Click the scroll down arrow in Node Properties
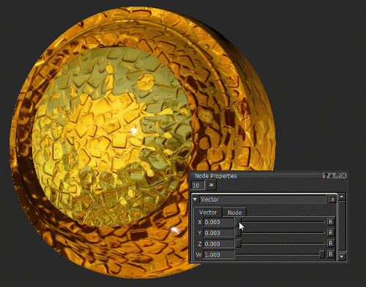Image resolution: width=366 pixels, height=287 pixels. [x=342, y=257]
